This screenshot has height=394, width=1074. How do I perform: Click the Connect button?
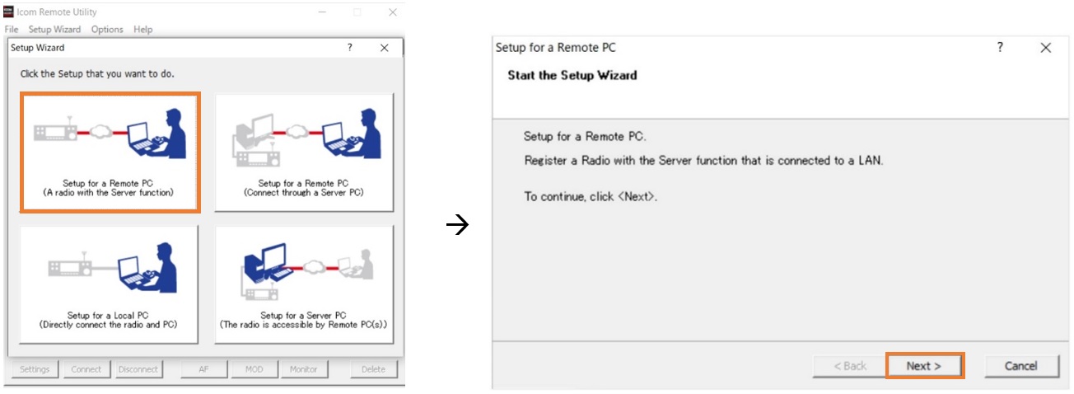[86, 369]
